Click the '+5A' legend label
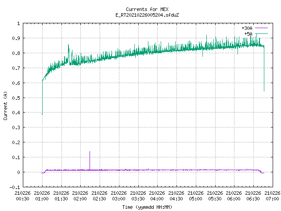The height and width of the screenshot is (211, 281). (x=248, y=34)
